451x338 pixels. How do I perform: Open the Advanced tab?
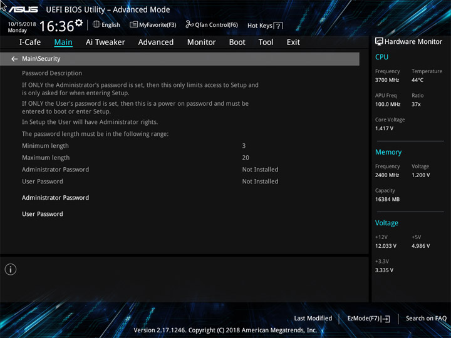pos(156,43)
